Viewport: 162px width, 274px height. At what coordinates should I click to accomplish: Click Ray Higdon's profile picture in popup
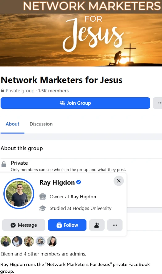click(x=19, y=193)
